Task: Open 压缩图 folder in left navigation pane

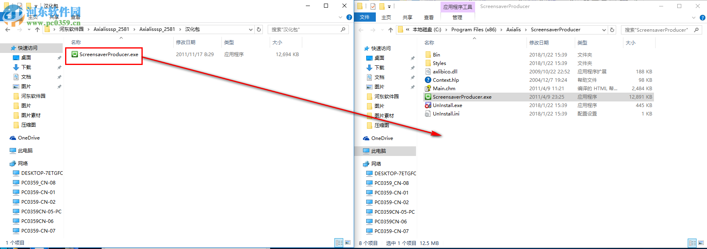Action: (28, 125)
